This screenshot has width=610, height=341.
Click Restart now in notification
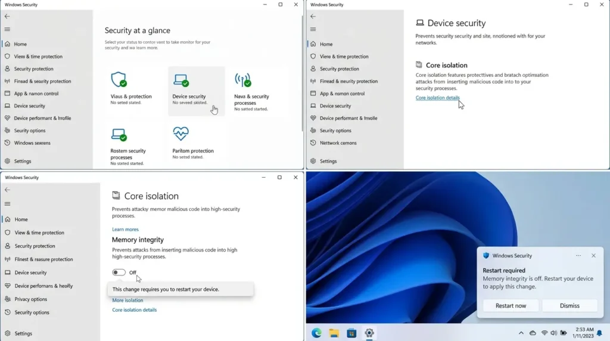tap(511, 306)
